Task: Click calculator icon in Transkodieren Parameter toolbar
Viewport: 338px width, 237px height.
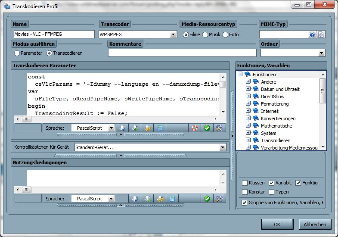Action: pyautogui.click(x=160, y=128)
